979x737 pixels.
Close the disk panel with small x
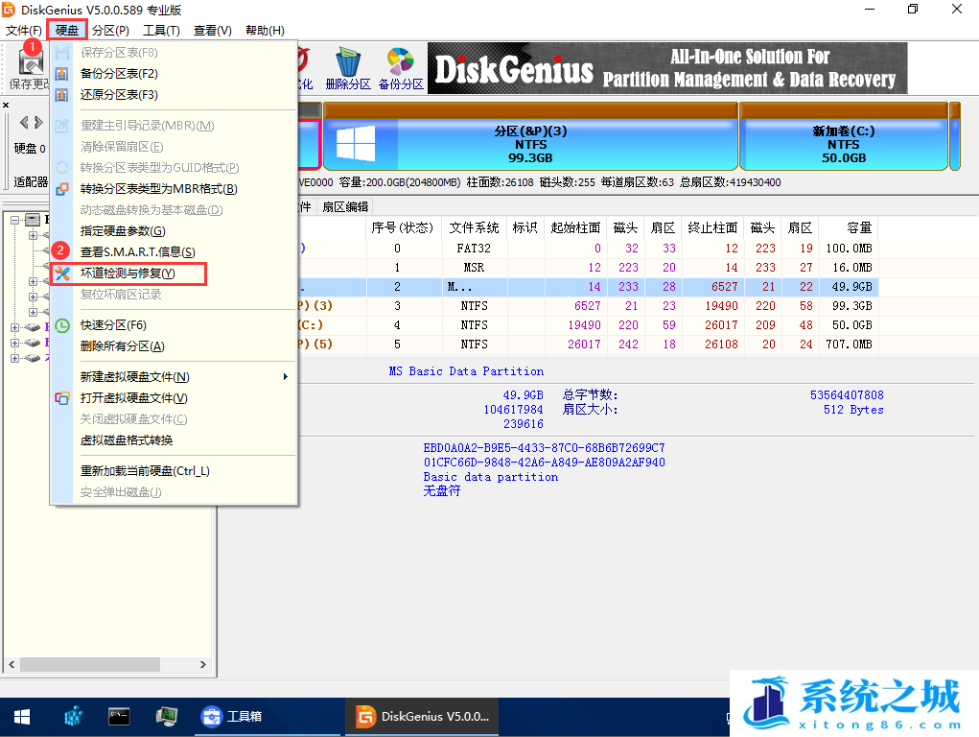tap(6, 105)
